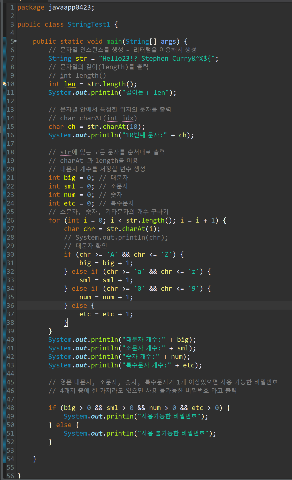This screenshot has width=292, height=480.
Task: Click the boxed closing brace on line 38
Action: (66, 322)
